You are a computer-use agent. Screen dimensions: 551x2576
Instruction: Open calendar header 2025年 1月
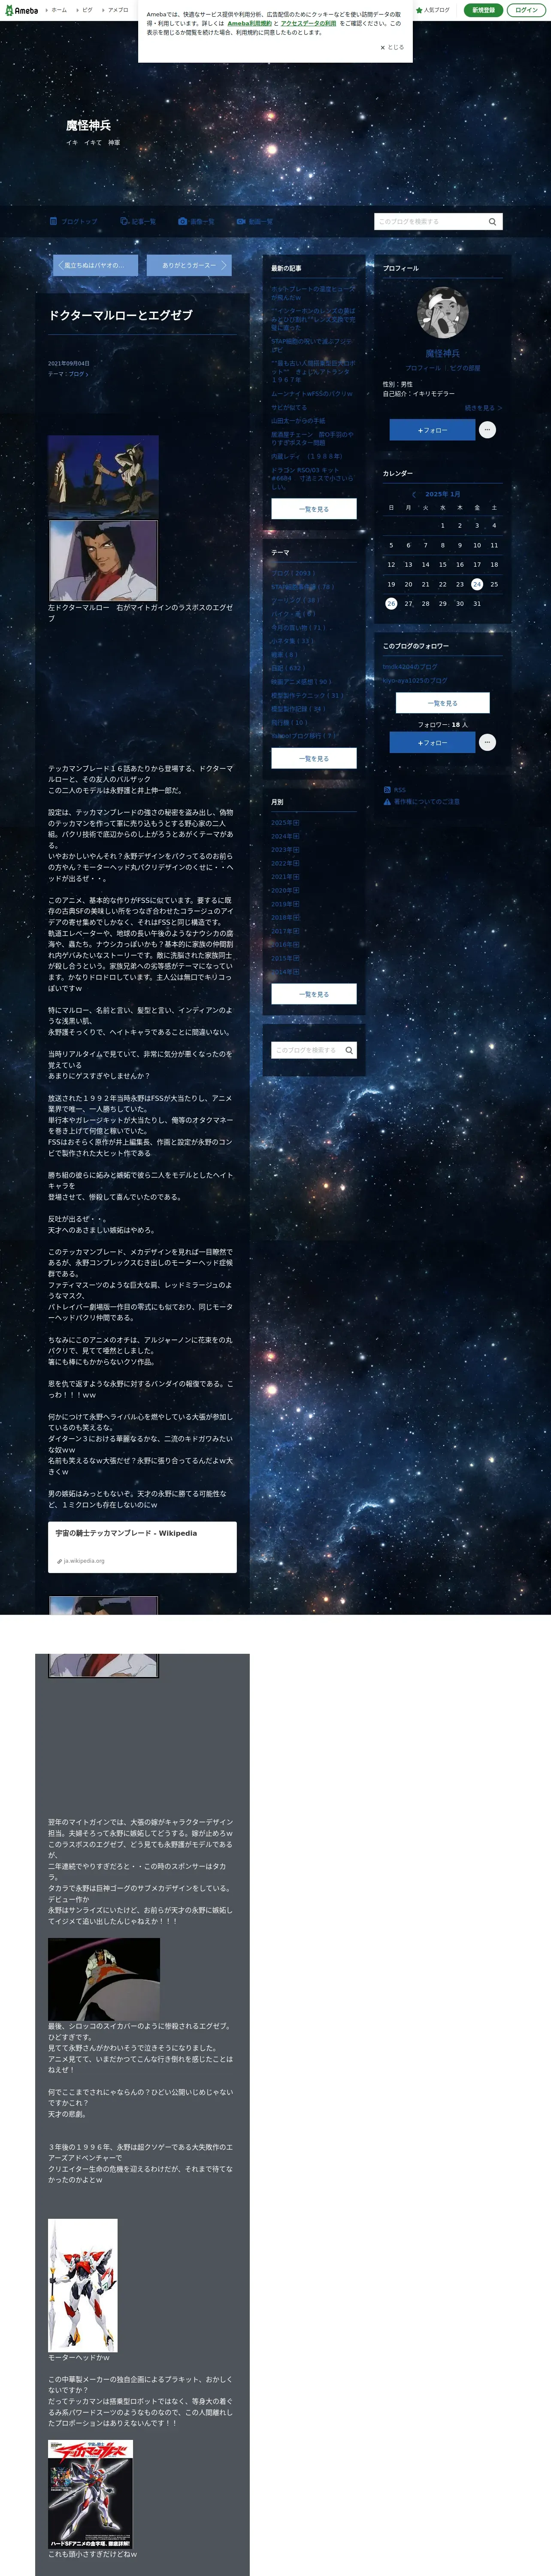coord(443,494)
